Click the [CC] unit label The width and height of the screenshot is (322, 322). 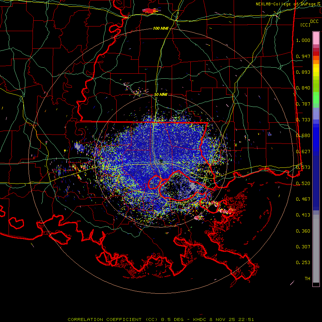(305, 25)
